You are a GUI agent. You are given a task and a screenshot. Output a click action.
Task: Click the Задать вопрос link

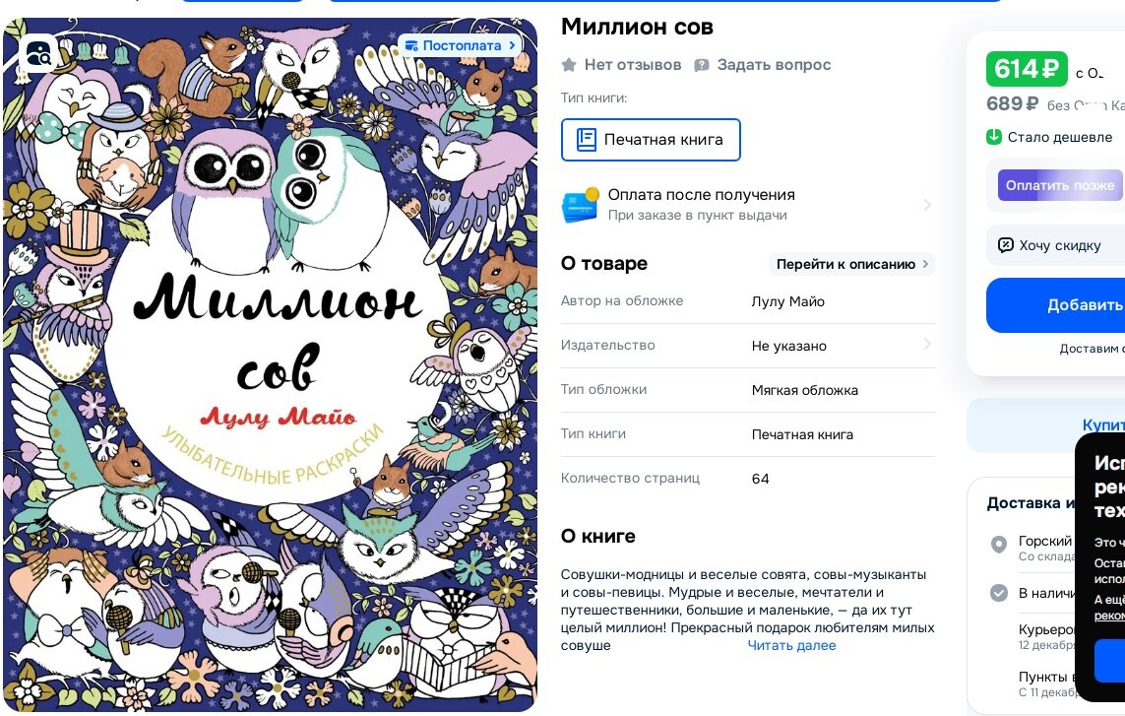click(x=774, y=65)
